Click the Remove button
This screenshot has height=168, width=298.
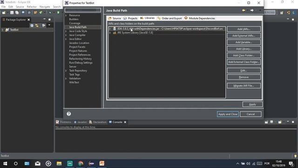(x=244, y=77)
